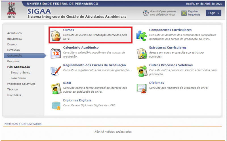Open the Cursos notebook icon
Screen dimensions: 227x141
click(56, 36)
